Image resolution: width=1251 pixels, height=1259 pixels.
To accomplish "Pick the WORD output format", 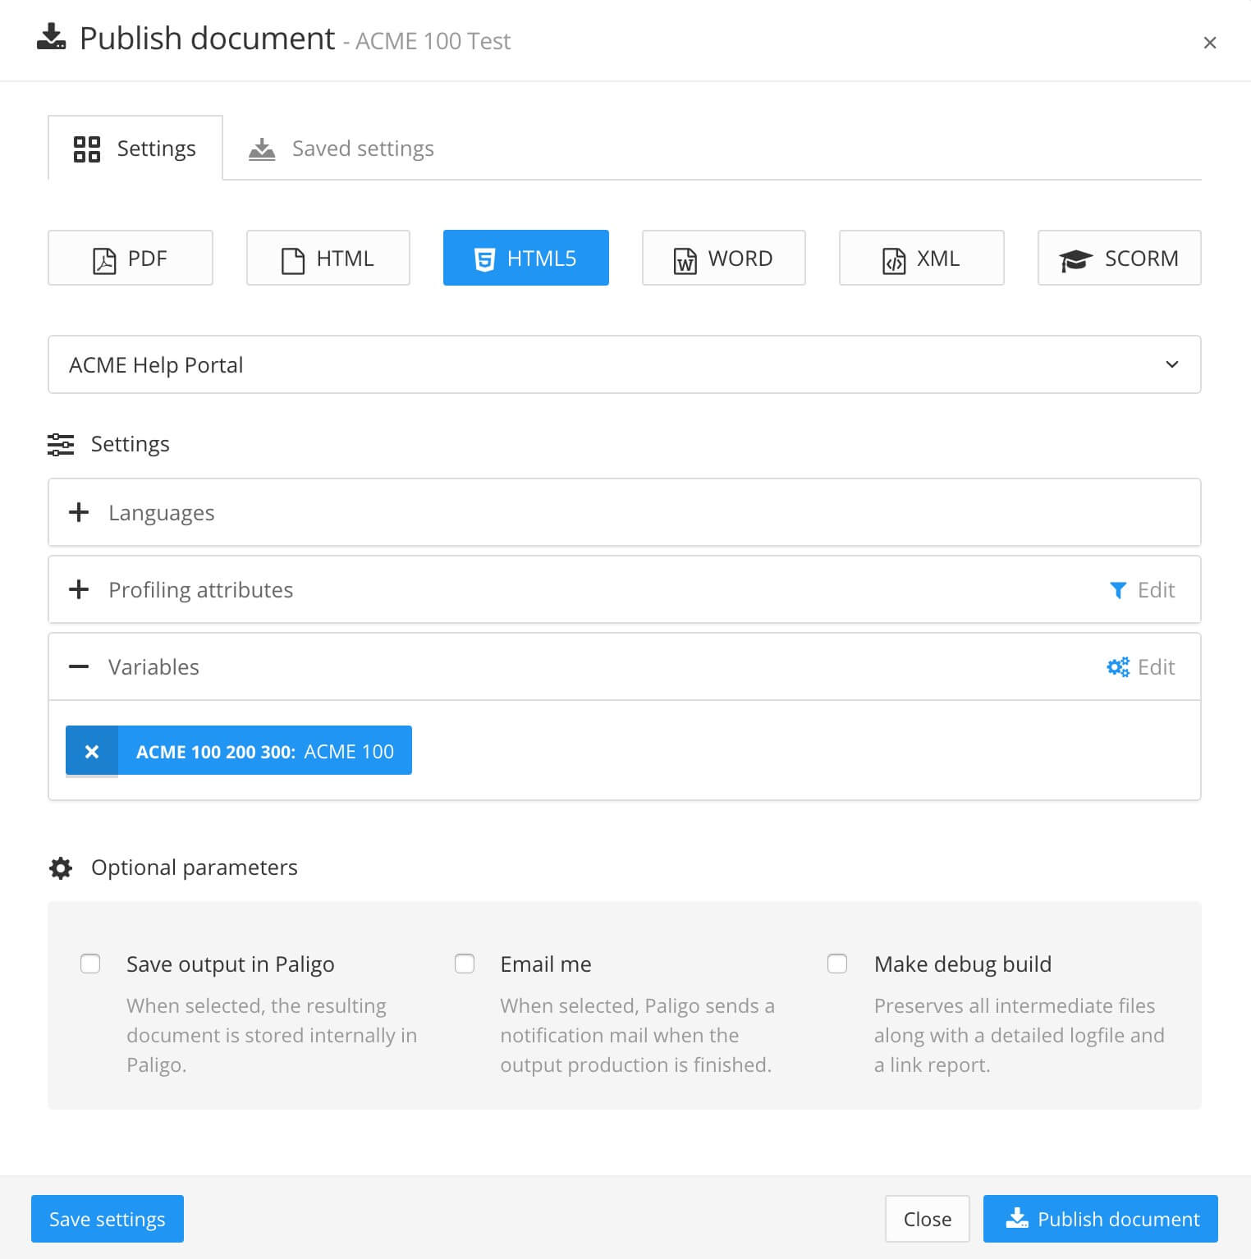I will pyautogui.click(x=723, y=259).
